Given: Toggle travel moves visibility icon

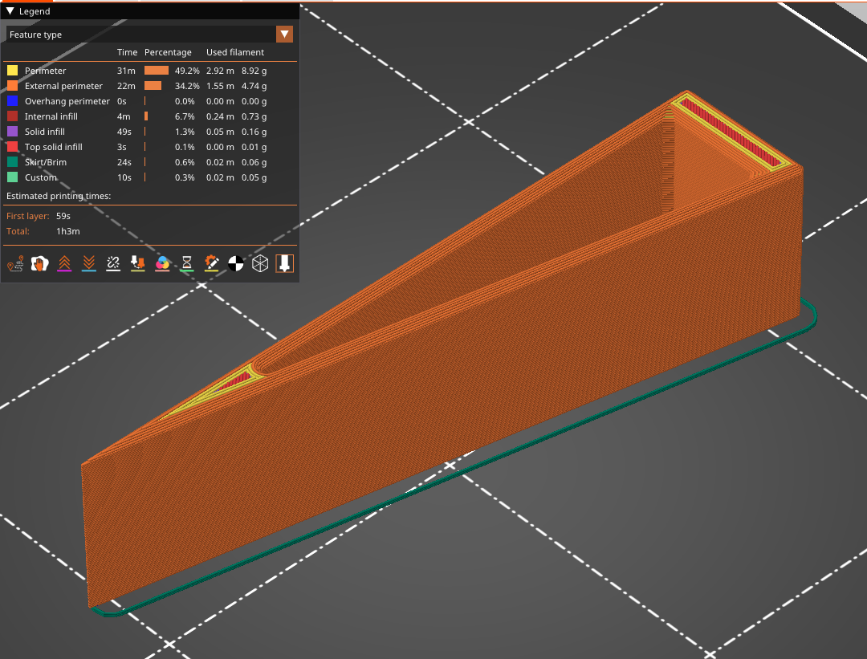Looking at the screenshot, I should [15, 264].
